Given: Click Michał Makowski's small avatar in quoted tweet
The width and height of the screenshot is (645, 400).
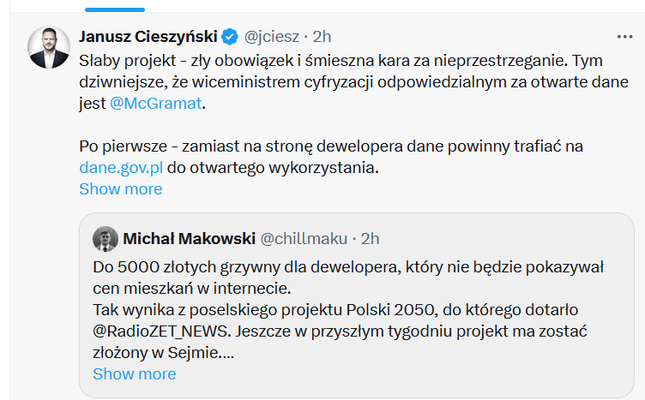Looking at the screenshot, I should click(x=105, y=237).
